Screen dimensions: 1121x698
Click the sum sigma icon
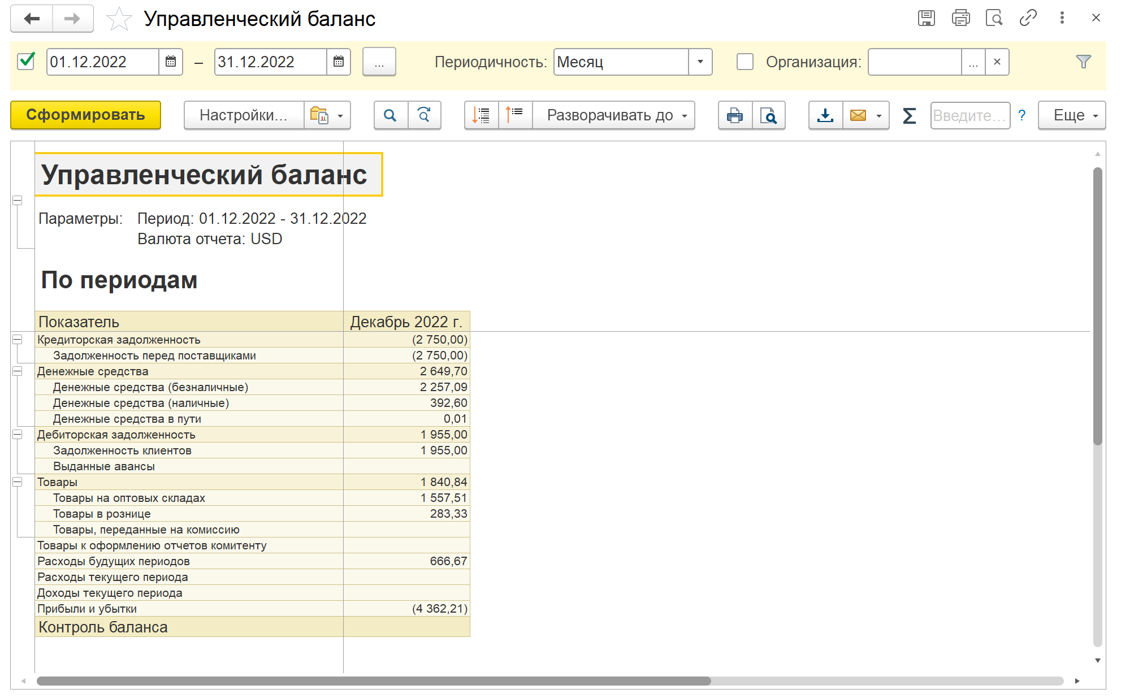coord(909,115)
